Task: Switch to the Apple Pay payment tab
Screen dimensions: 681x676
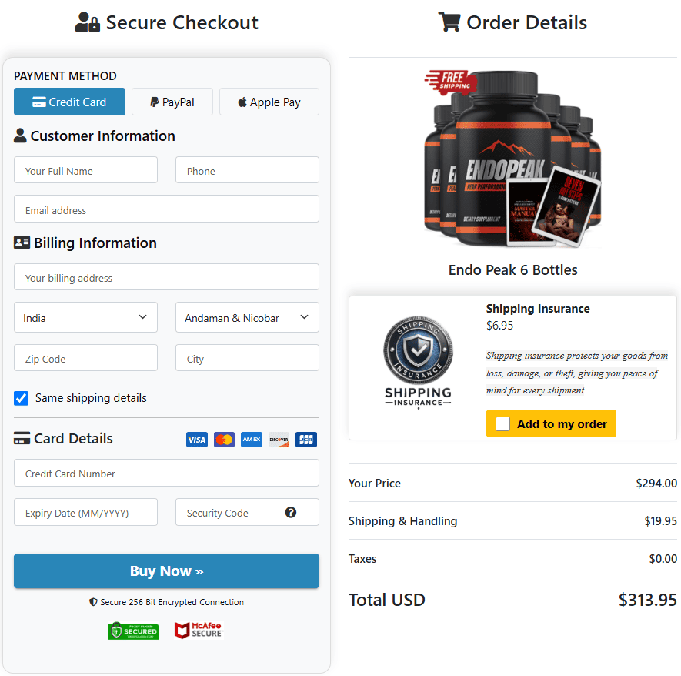Action: (x=269, y=101)
